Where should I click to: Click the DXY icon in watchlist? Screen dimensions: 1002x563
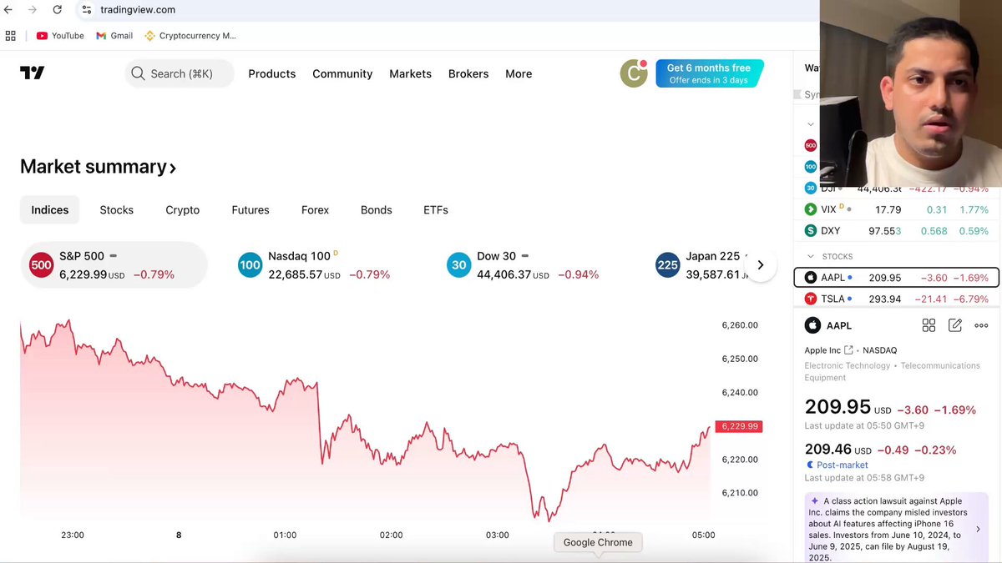(x=810, y=230)
